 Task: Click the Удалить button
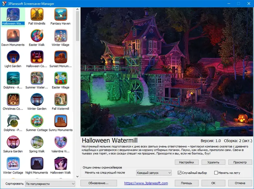[x=213, y=162]
